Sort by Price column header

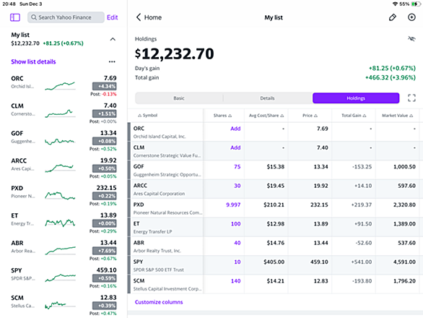point(310,116)
